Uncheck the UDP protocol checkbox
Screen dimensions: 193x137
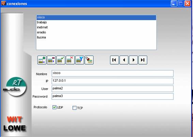tap(54, 107)
